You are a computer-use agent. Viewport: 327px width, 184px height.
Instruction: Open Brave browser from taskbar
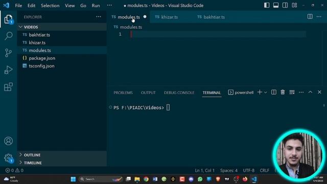point(218,179)
